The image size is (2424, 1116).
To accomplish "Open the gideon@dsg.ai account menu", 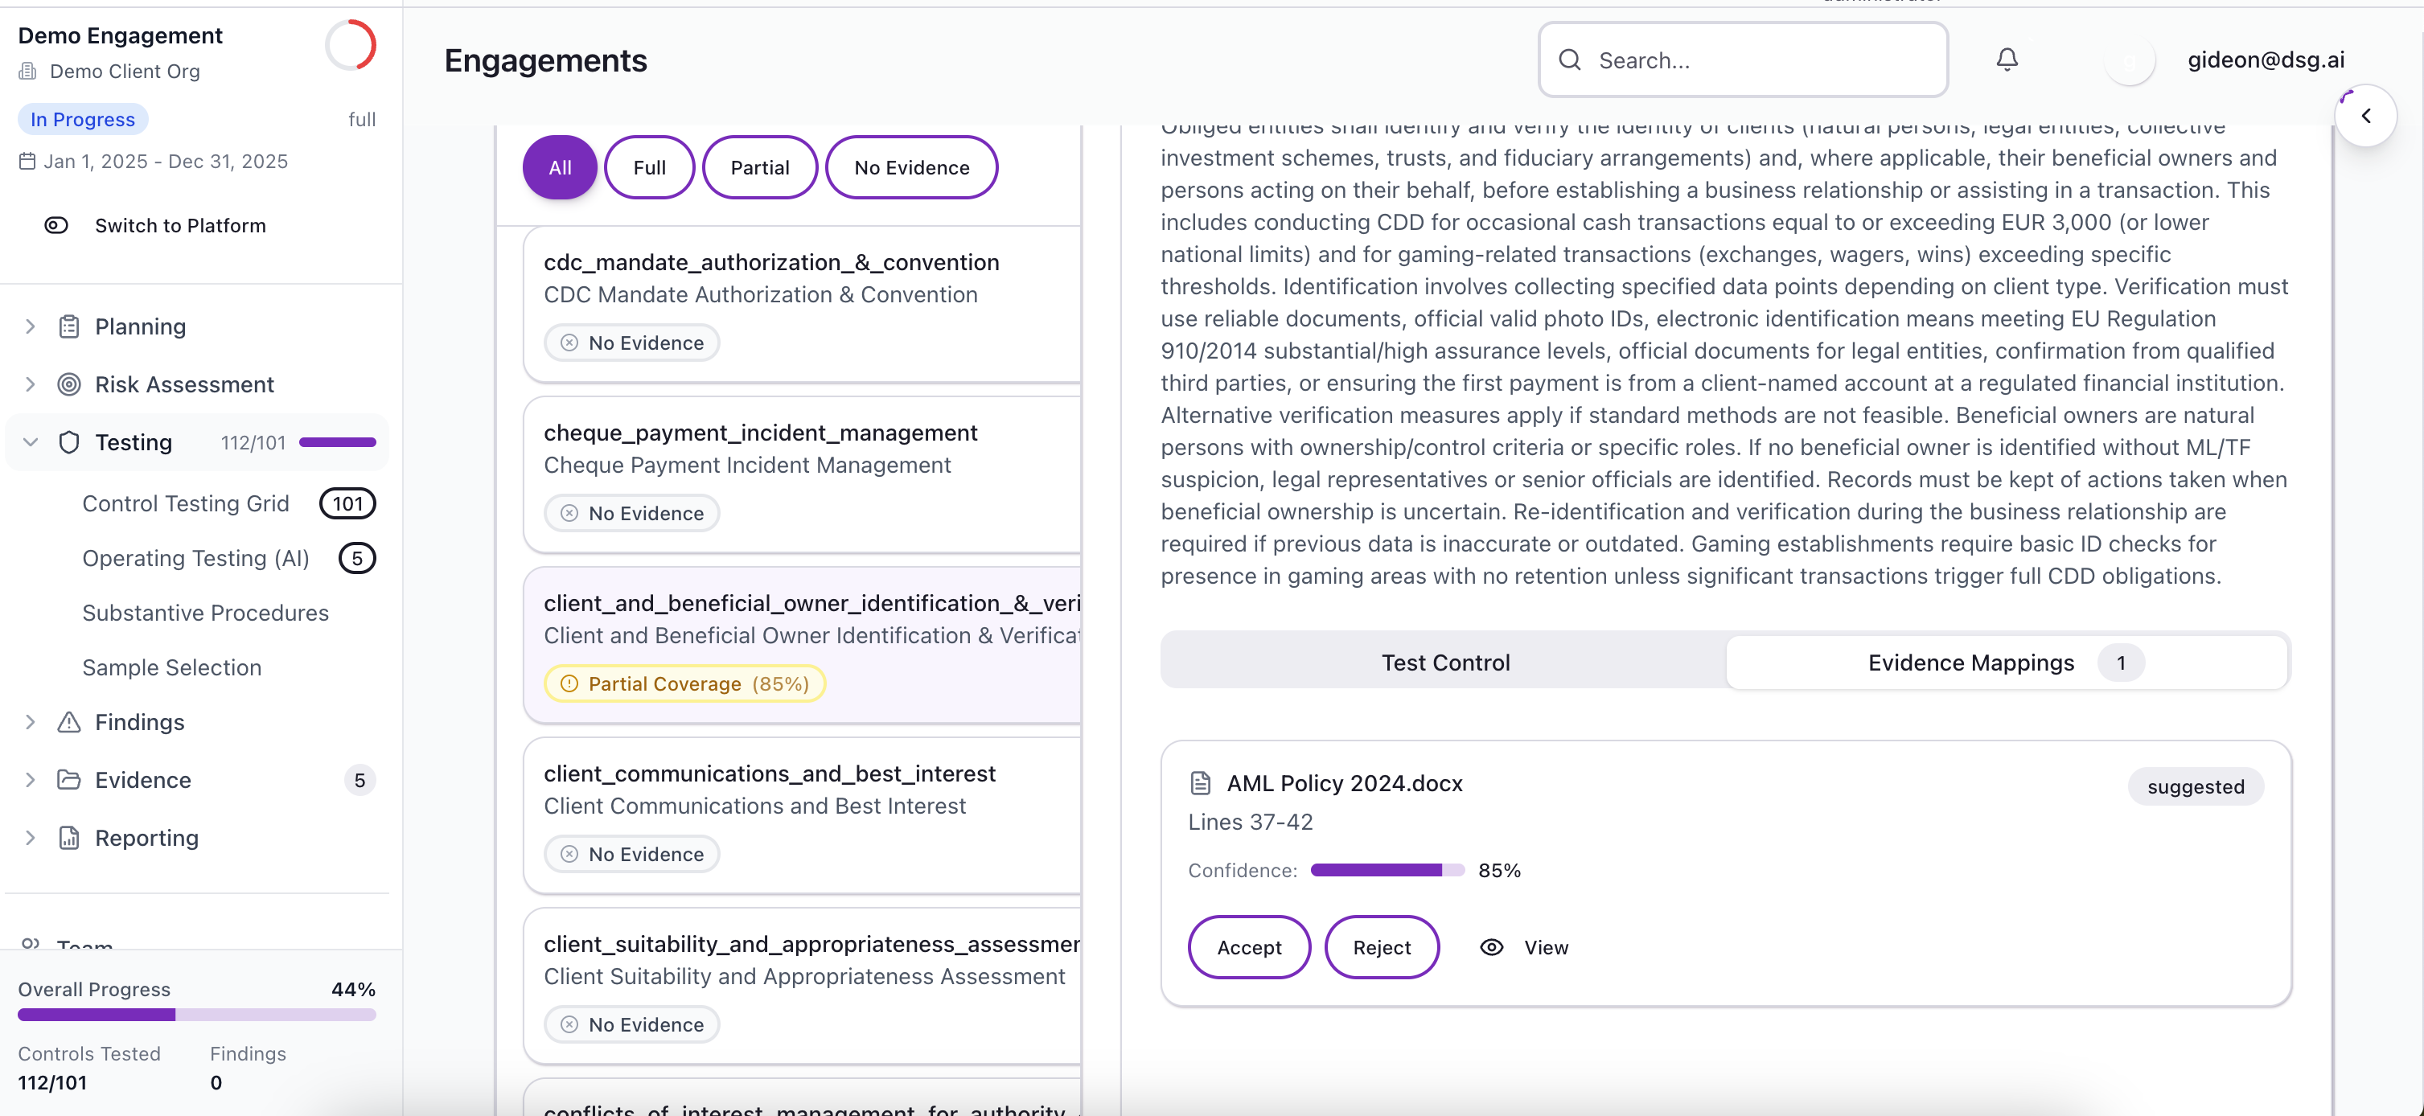I will (2265, 59).
